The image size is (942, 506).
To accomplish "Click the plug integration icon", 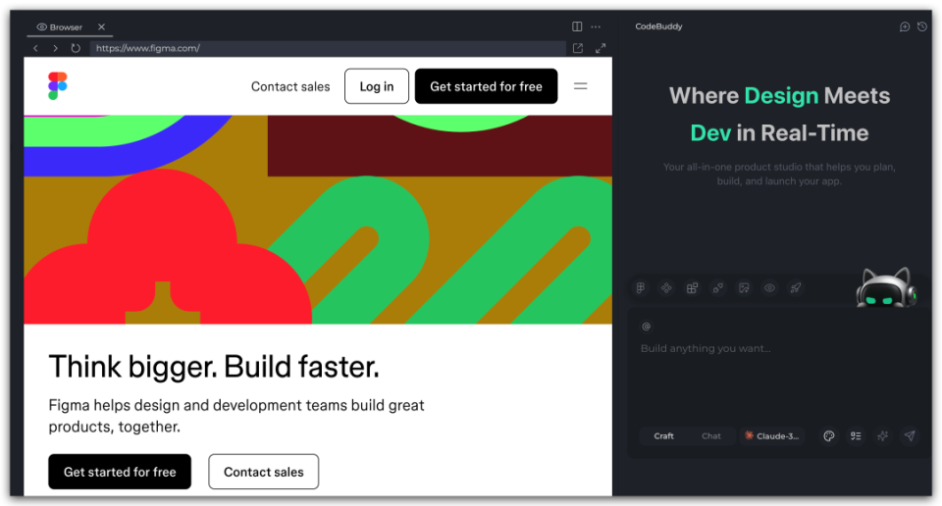I will click(x=718, y=288).
